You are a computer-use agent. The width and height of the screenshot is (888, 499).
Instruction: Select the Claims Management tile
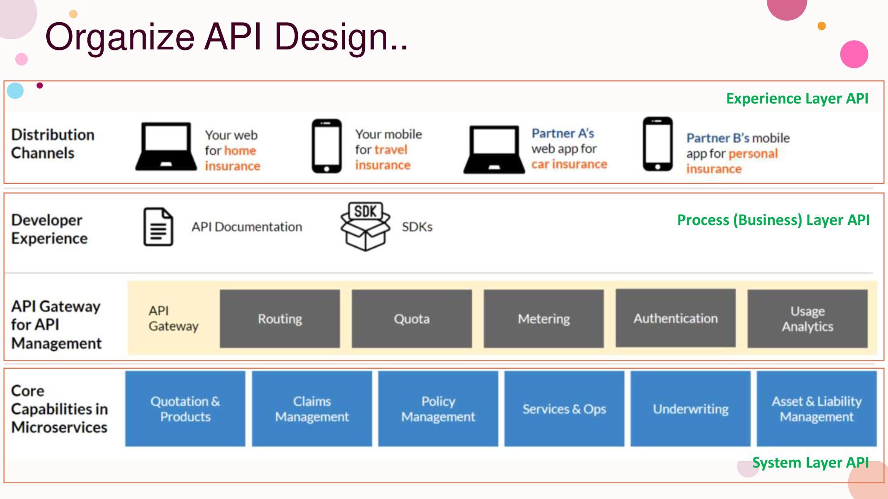pos(312,409)
